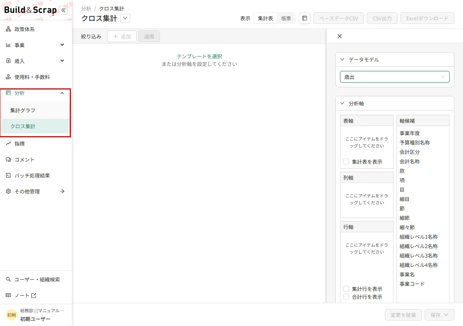463x326 pixels.
Task: Select 組織レベル3名称 in the axis candidates
Action: (419, 256)
